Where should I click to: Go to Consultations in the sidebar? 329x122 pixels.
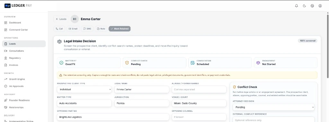click(x=24, y=51)
